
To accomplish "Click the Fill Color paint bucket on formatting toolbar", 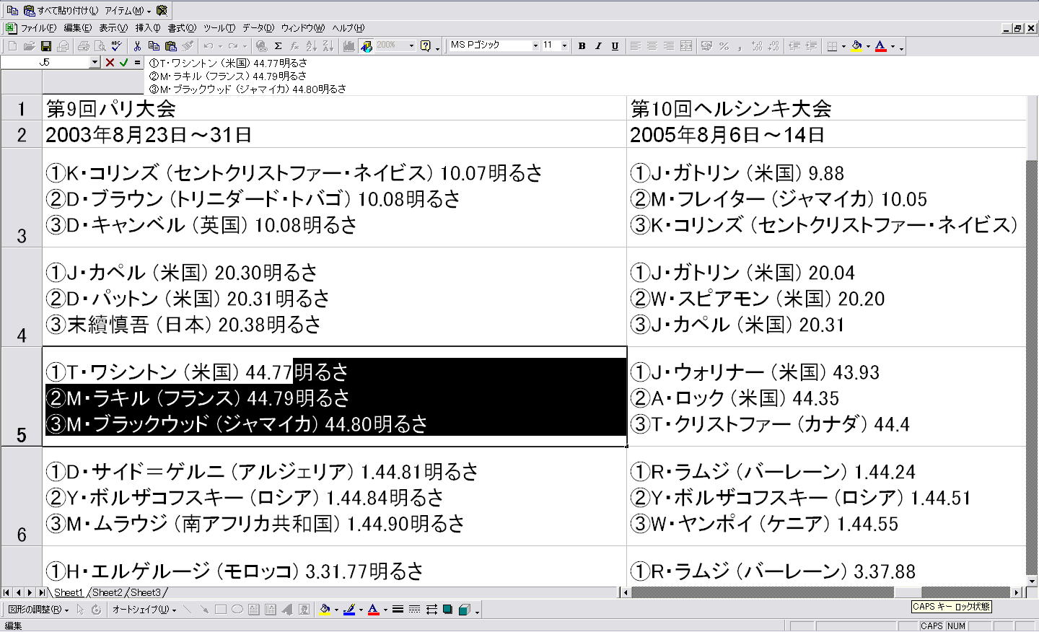I will 856,46.
